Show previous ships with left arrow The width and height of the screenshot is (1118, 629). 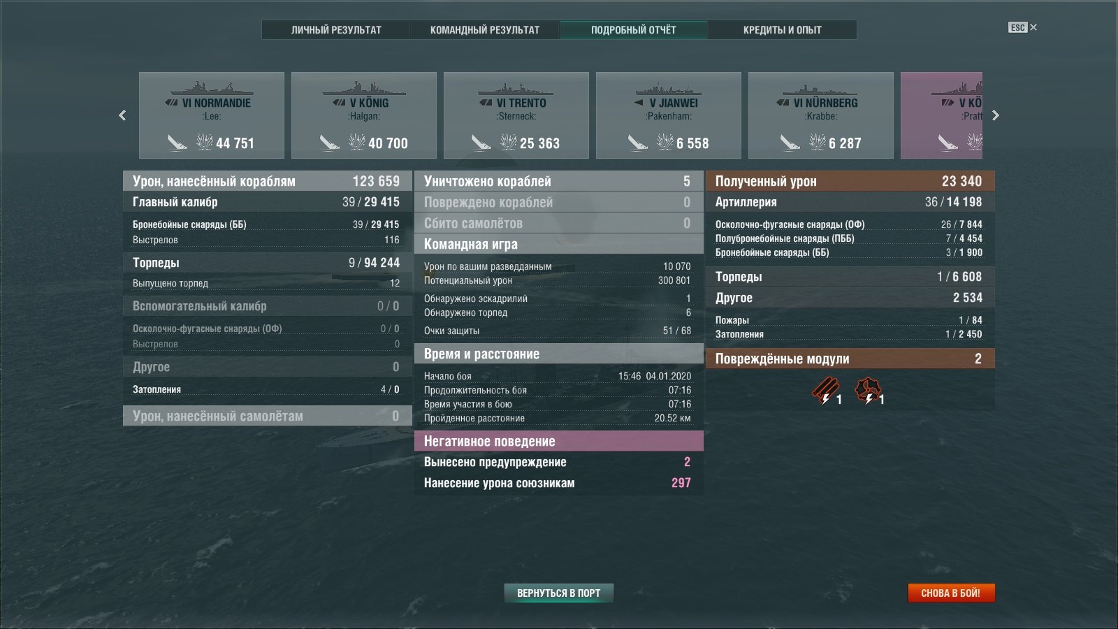[x=122, y=115]
